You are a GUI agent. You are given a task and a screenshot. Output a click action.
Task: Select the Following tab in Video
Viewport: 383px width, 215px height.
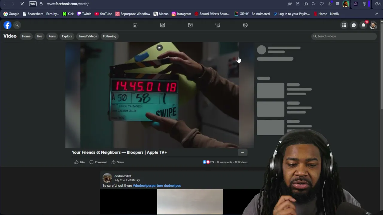click(x=110, y=36)
